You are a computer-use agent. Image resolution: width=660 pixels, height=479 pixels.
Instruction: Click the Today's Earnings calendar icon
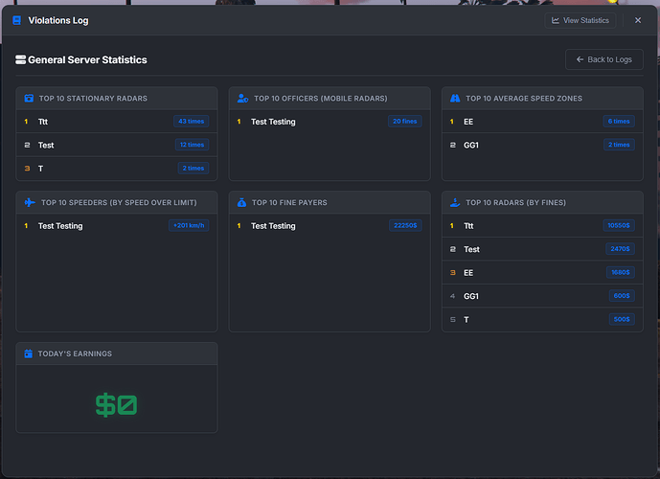[x=28, y=354]
